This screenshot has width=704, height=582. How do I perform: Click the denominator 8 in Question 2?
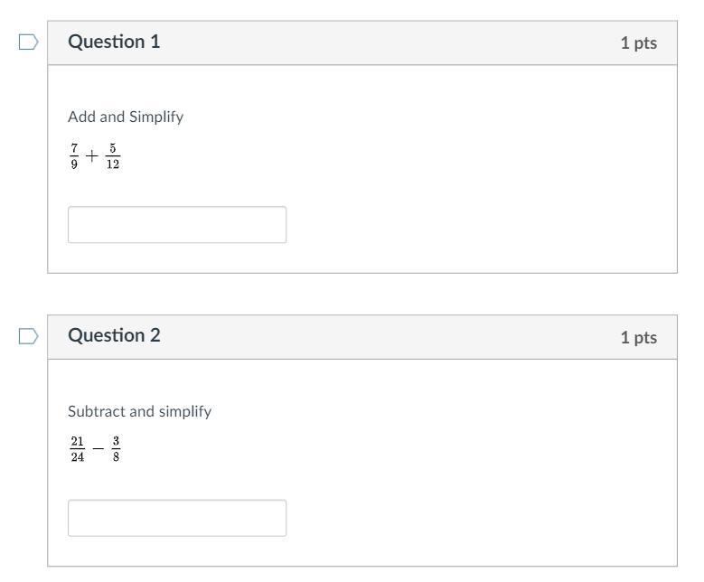pos(117,457)
